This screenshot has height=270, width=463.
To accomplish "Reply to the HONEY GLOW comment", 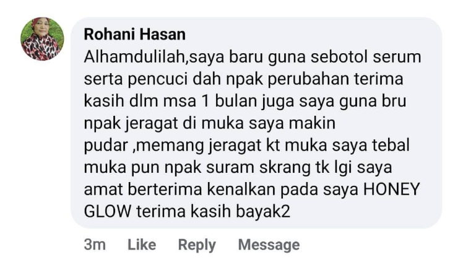I will tap(197, 245).
